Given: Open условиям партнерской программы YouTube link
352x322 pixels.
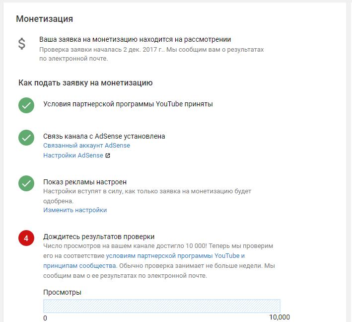Looking at the screenshot, I should pyautogui.click(x=175, y=256).
